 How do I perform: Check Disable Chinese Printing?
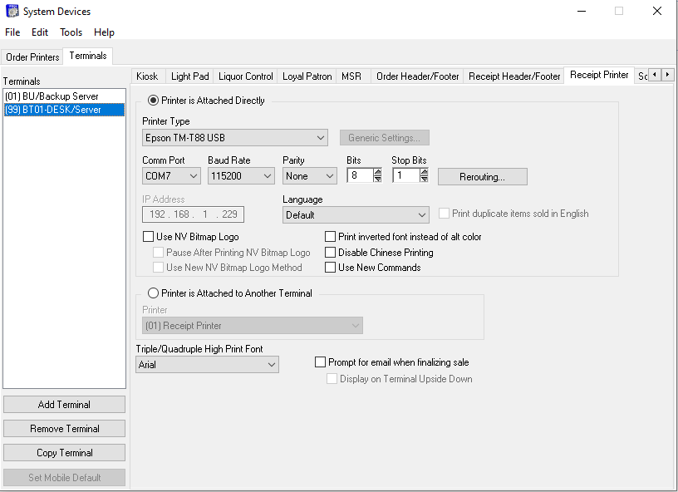pyautogui.click(x=330, y=252)
